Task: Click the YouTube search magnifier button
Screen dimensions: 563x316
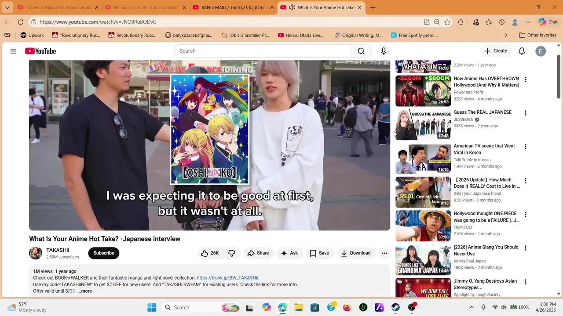Action: pyautogui.click(x=361, y=51)
